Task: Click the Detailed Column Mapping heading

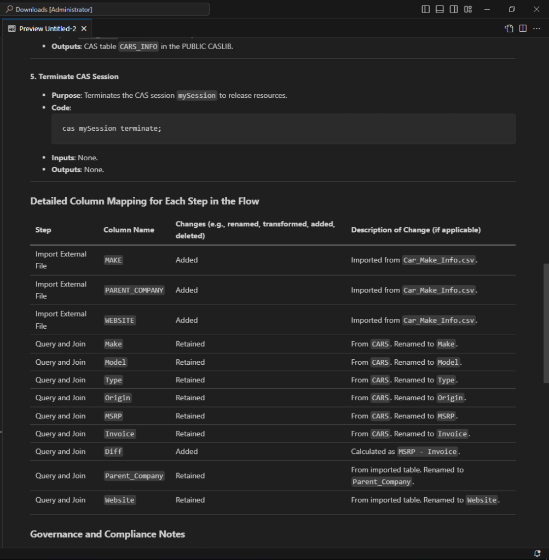Action: tap(145, 201)
